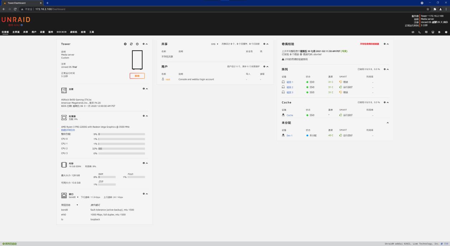The height and width of the screenshot is (246, 450).
Task: Click gear icon in the 处理器 section
Action: click(x=144, y=116)
